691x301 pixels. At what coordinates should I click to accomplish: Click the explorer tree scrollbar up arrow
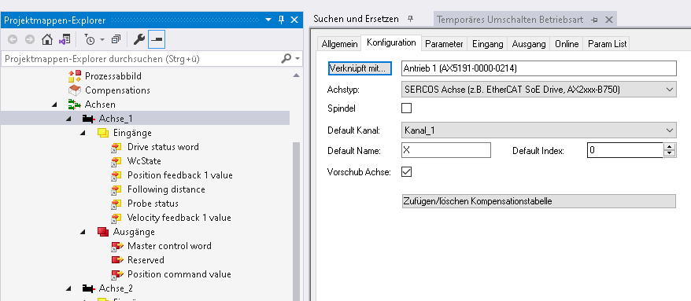(x=297, y=75)
